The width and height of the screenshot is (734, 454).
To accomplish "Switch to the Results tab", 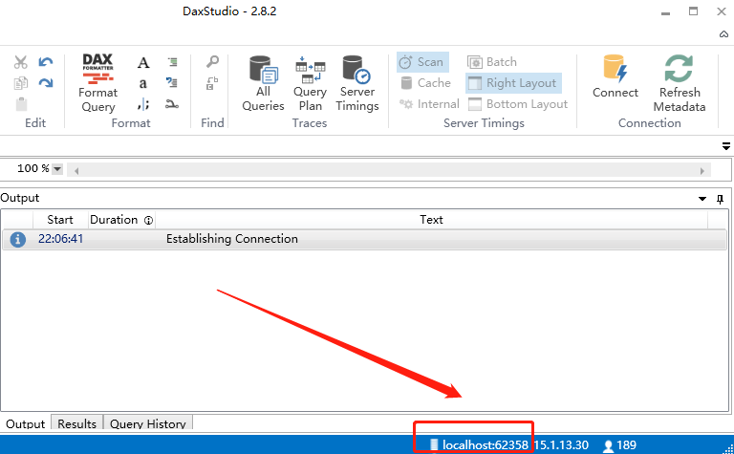I will [x=76, y=423].
